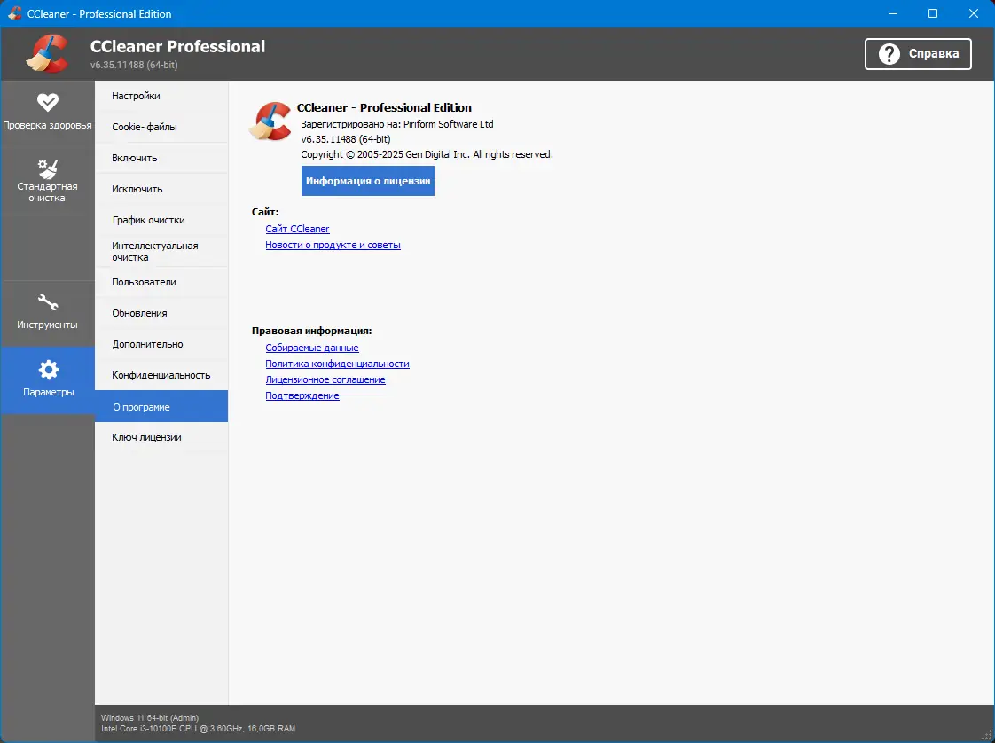Open Новости о продукте и советы link
Screen dimensions: 995x743
click(333, 245)
